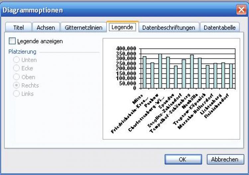The image size is (249, 175).
Task: Close the Diagrammoptionen dialog with the X
Action: [x=241, y=10]
